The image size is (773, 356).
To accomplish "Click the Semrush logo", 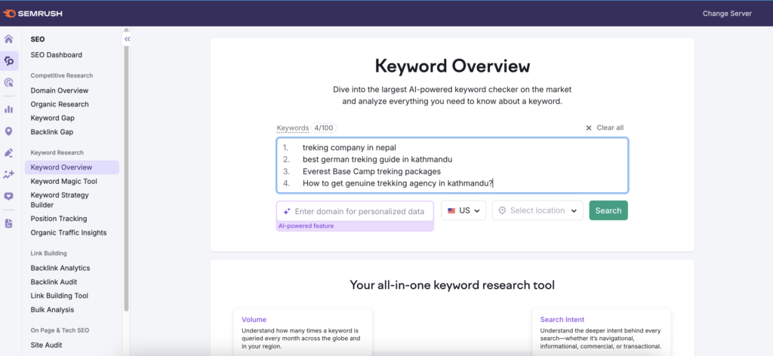I will click(32, 14).
